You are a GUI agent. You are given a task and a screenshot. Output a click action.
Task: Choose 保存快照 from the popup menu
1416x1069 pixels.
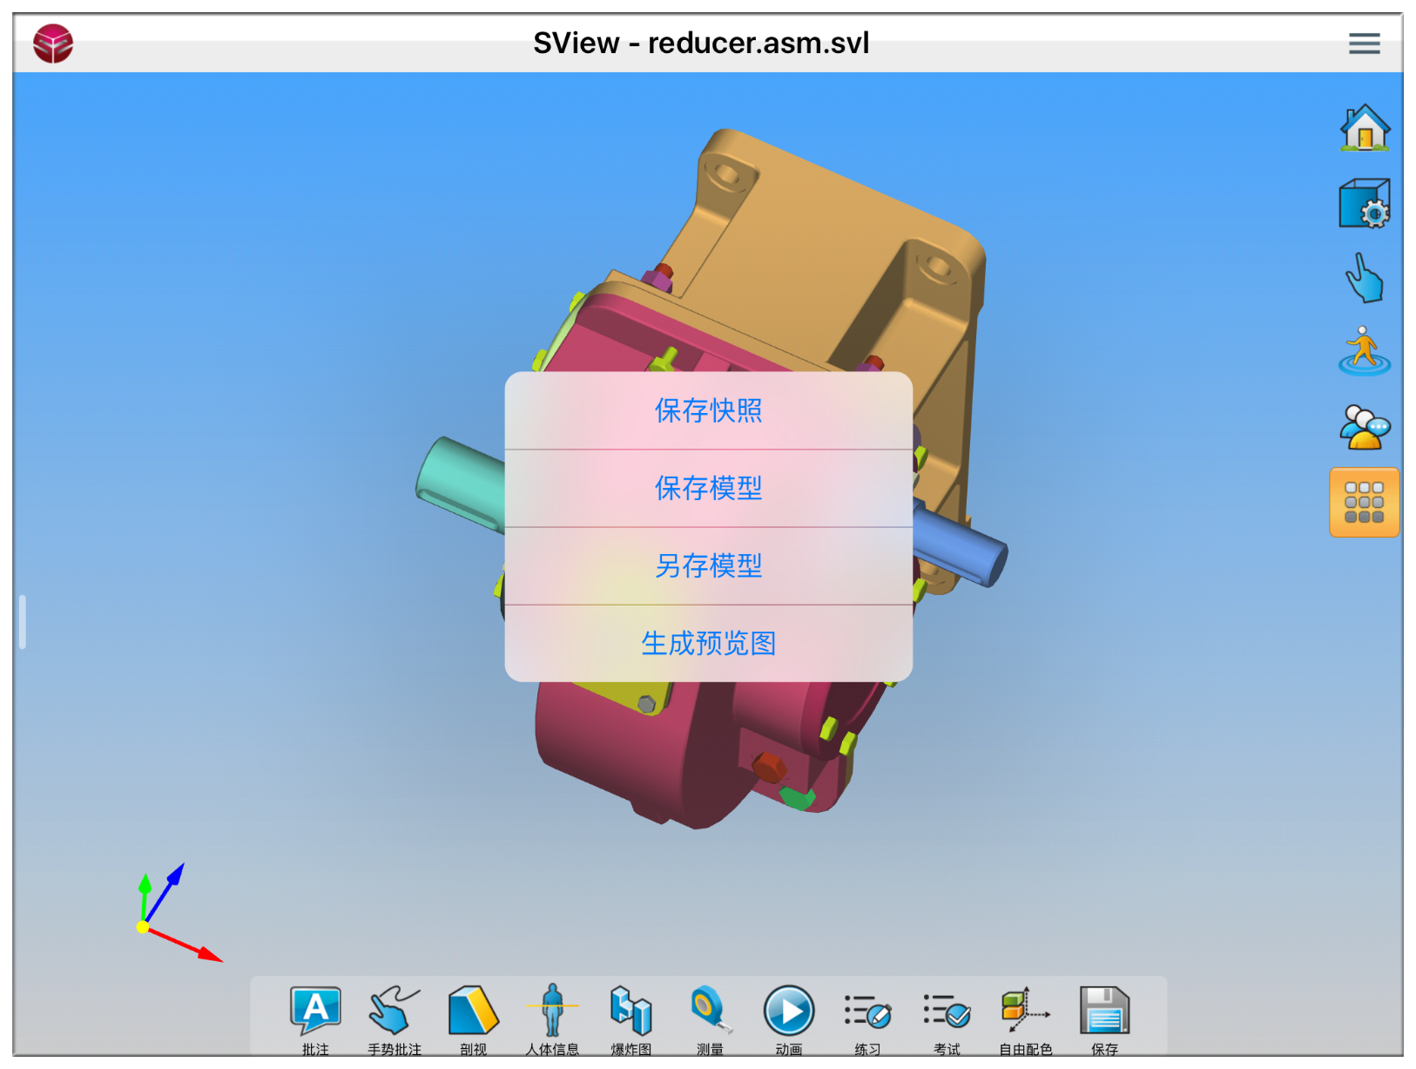pos(708,410)
